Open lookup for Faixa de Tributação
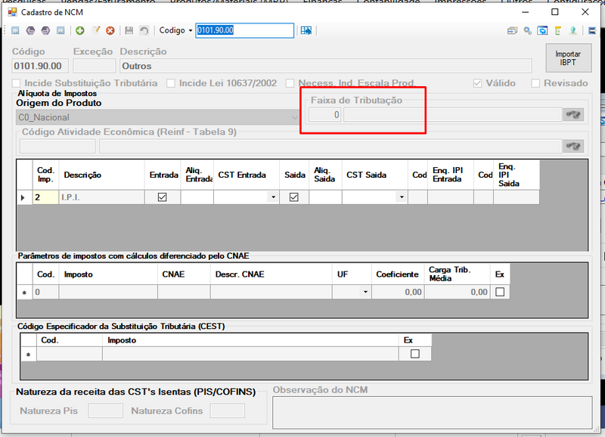Screen dimensions: 605x437 tap(573, 115)
